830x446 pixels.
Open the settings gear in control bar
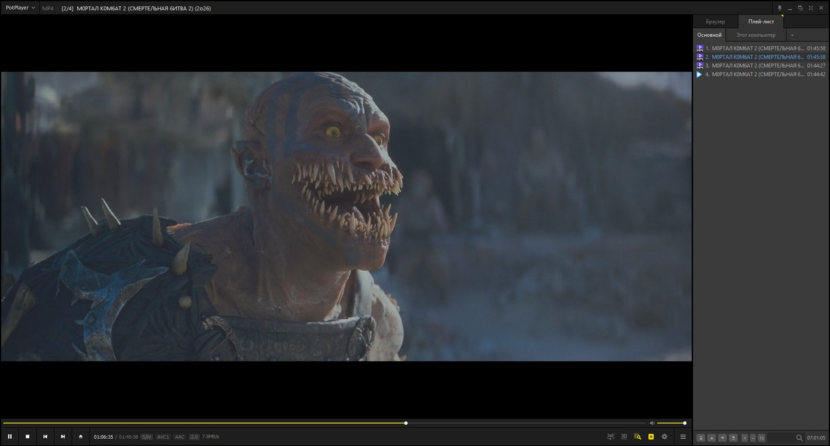pyautogui.click(x=664, y=436)
